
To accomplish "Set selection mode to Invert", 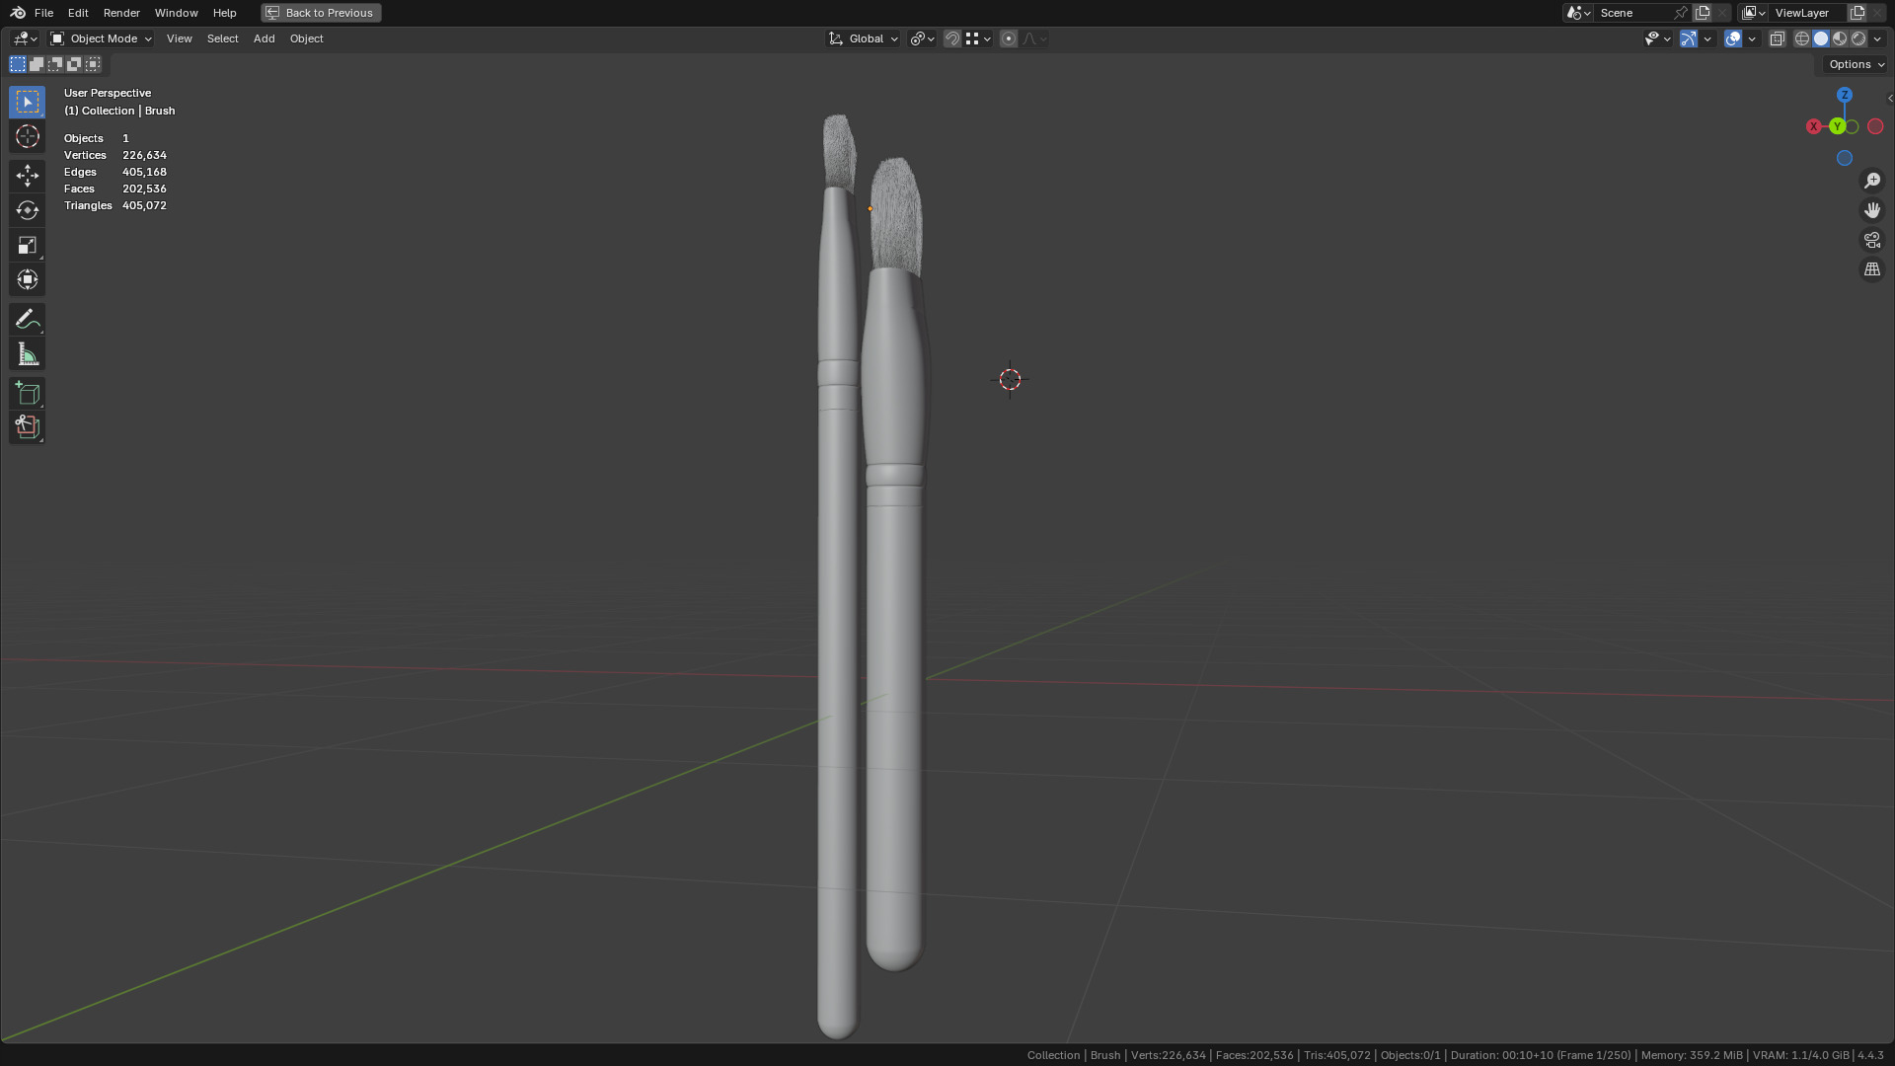I will (x=74, y=64).
